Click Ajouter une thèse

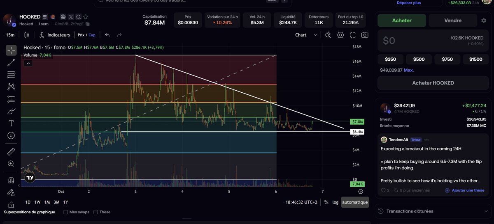tap(464, 190)
